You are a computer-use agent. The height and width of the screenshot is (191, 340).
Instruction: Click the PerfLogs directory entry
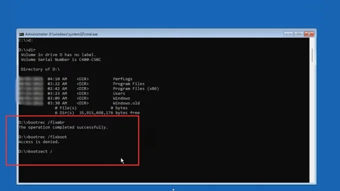(x=122, y=79)
